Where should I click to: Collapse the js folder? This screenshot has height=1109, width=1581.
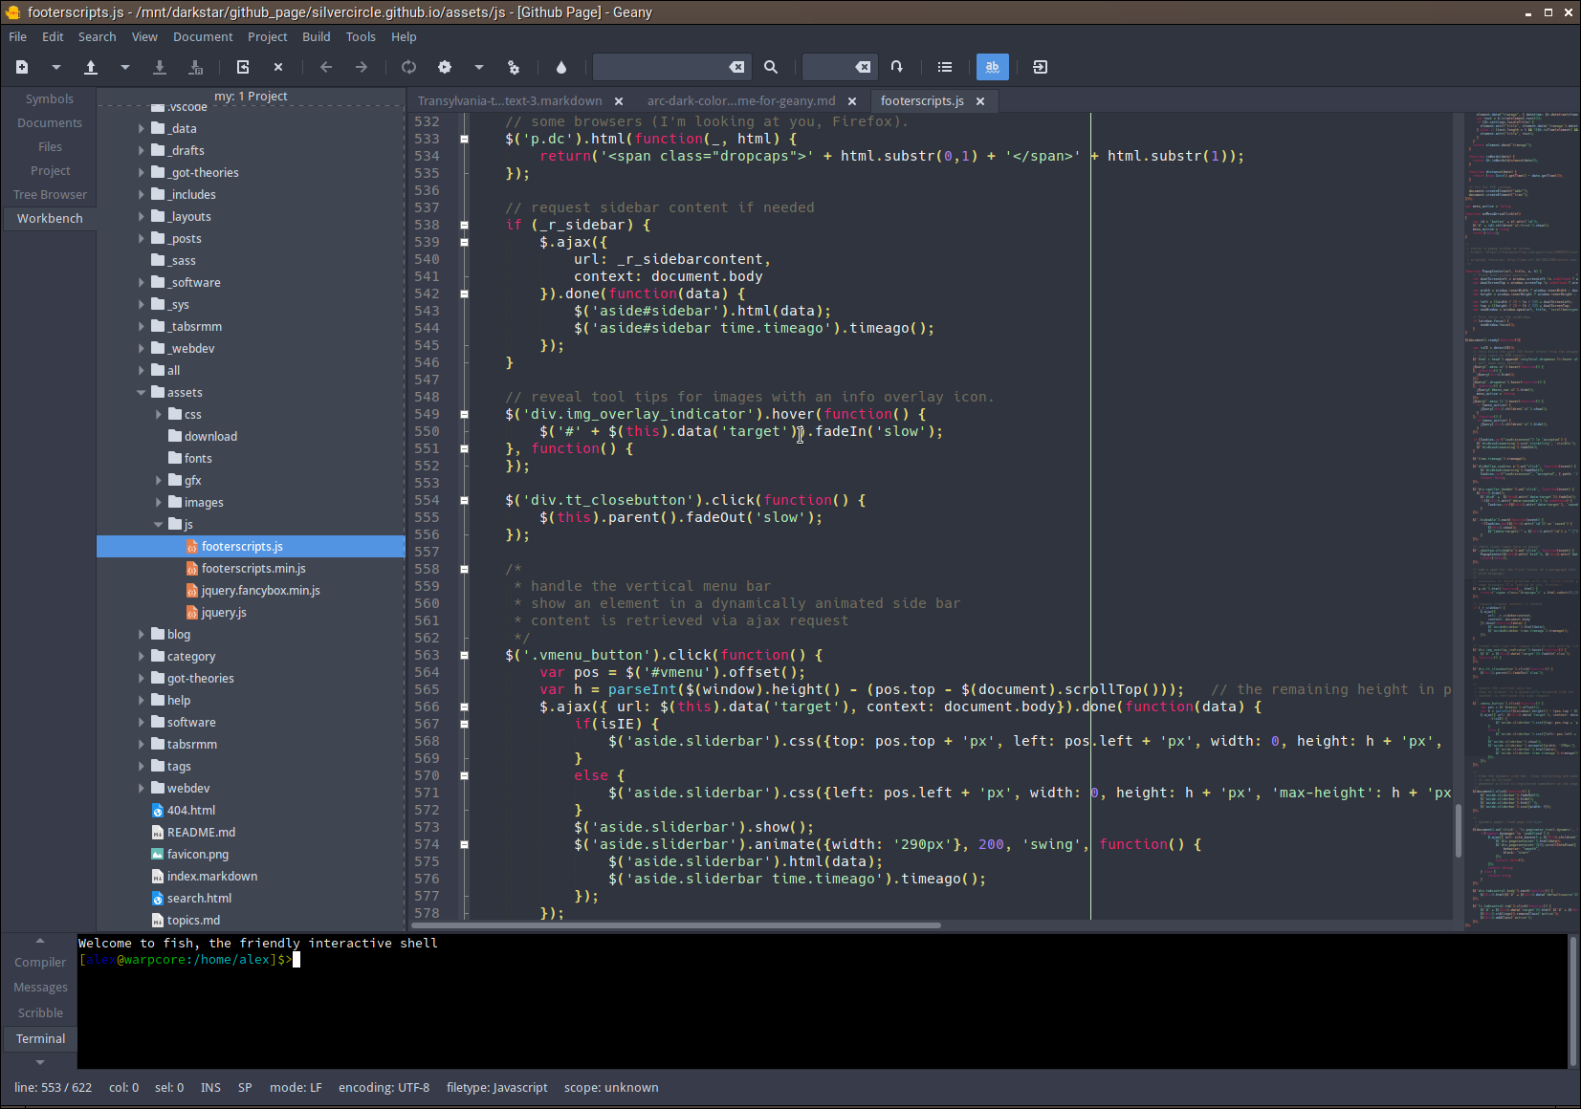159,524
